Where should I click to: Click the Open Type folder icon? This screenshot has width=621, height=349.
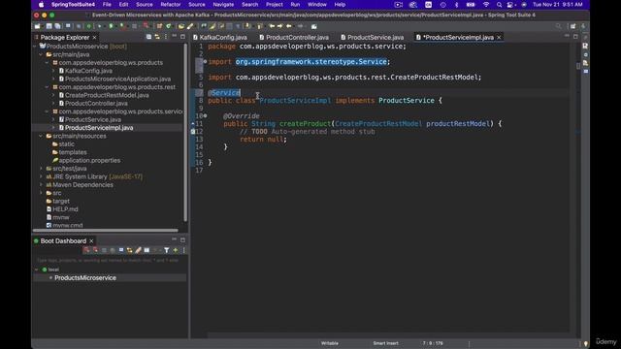(181, 26)
